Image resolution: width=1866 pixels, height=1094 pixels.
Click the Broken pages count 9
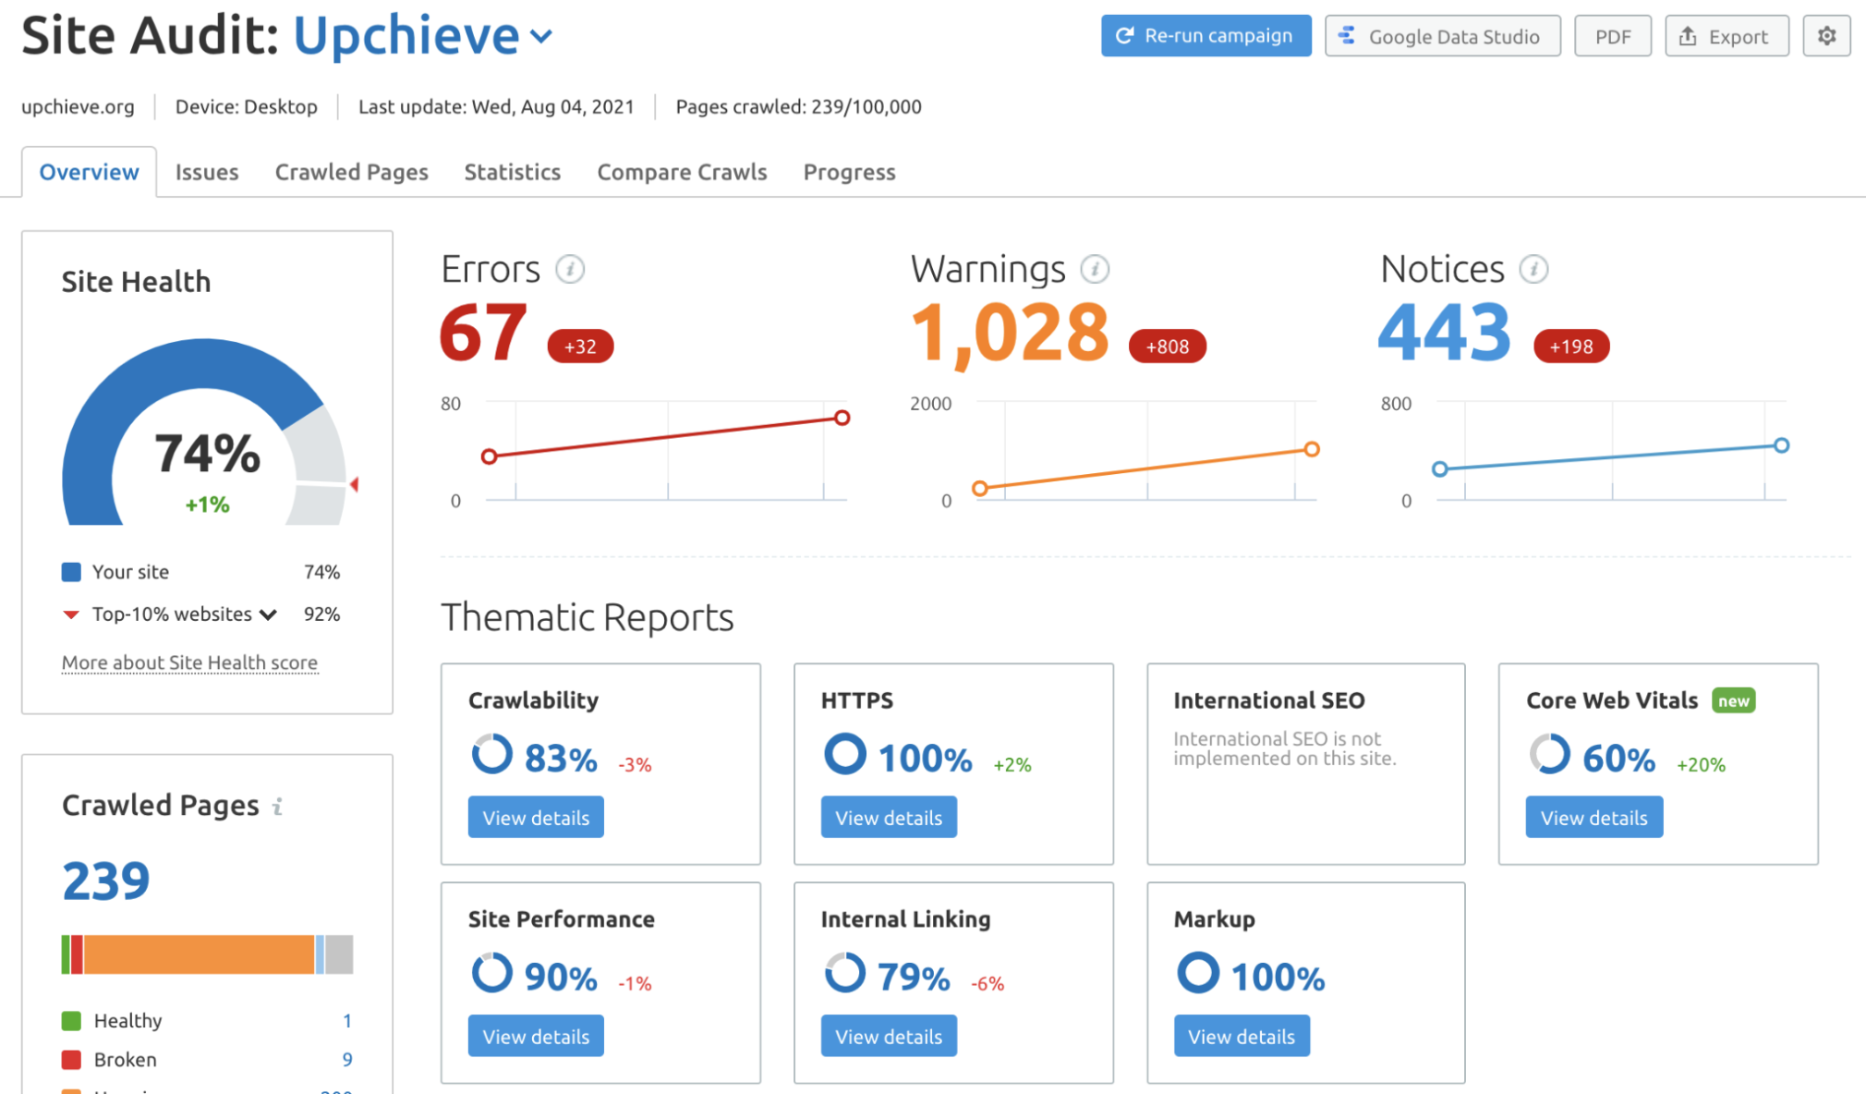[347, 1060]
